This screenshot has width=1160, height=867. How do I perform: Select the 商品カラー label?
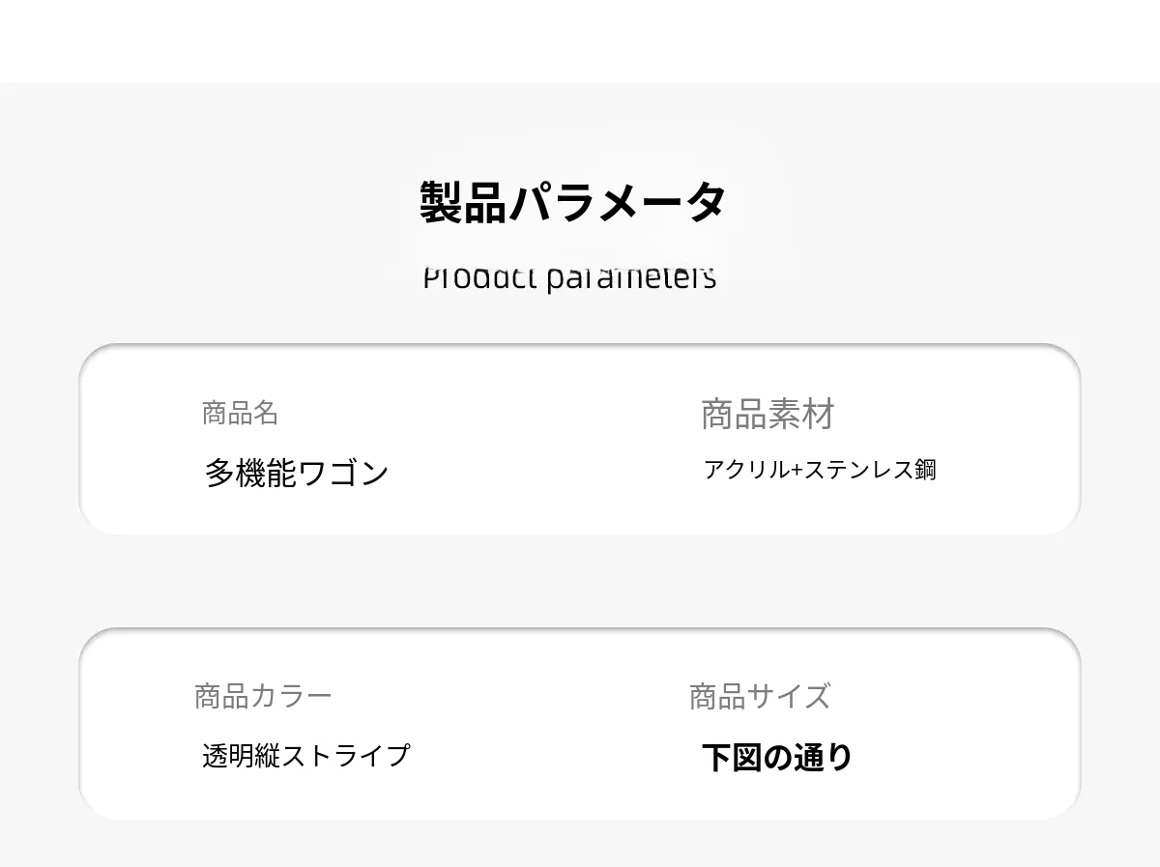(x=263, y=696)
